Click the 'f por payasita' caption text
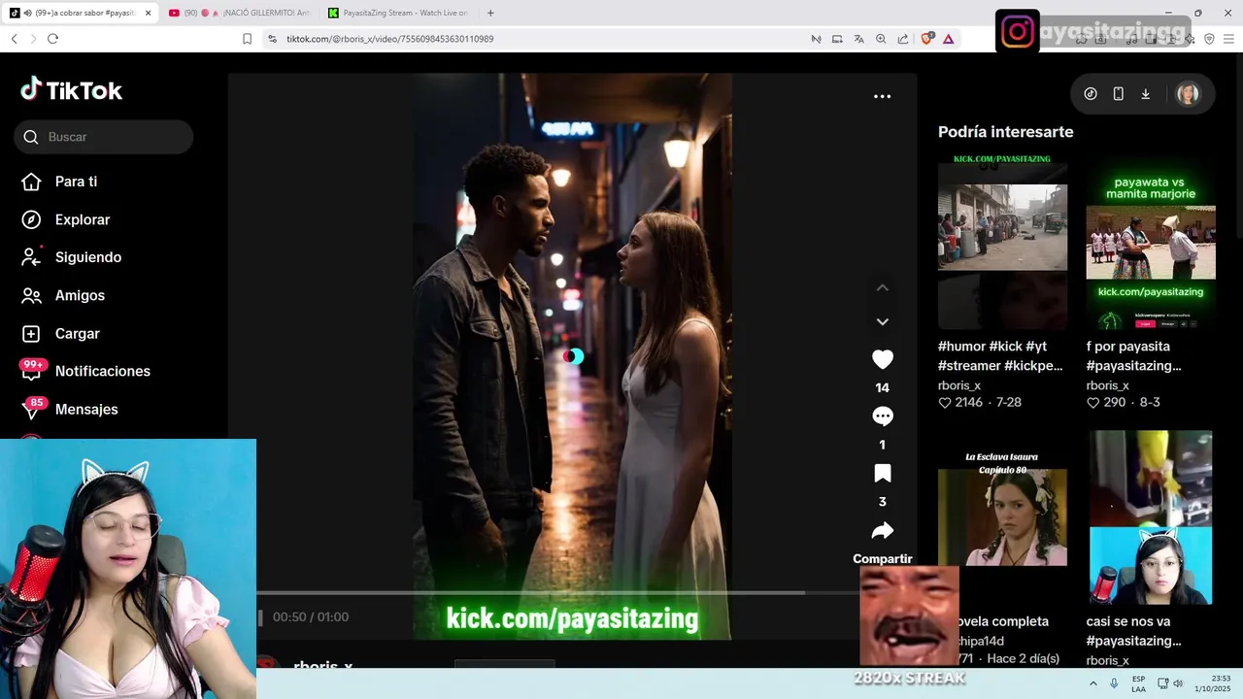The height and width of the screenshot is (699, 1243). point(1134,356)
